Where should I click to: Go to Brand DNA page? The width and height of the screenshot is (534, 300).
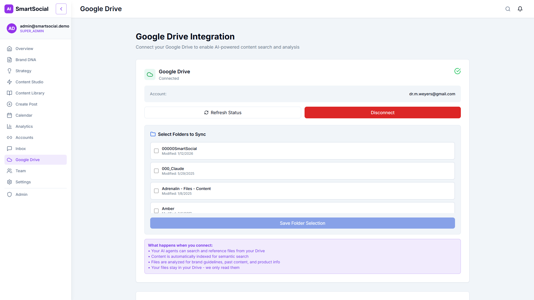[x=36, y=60]
